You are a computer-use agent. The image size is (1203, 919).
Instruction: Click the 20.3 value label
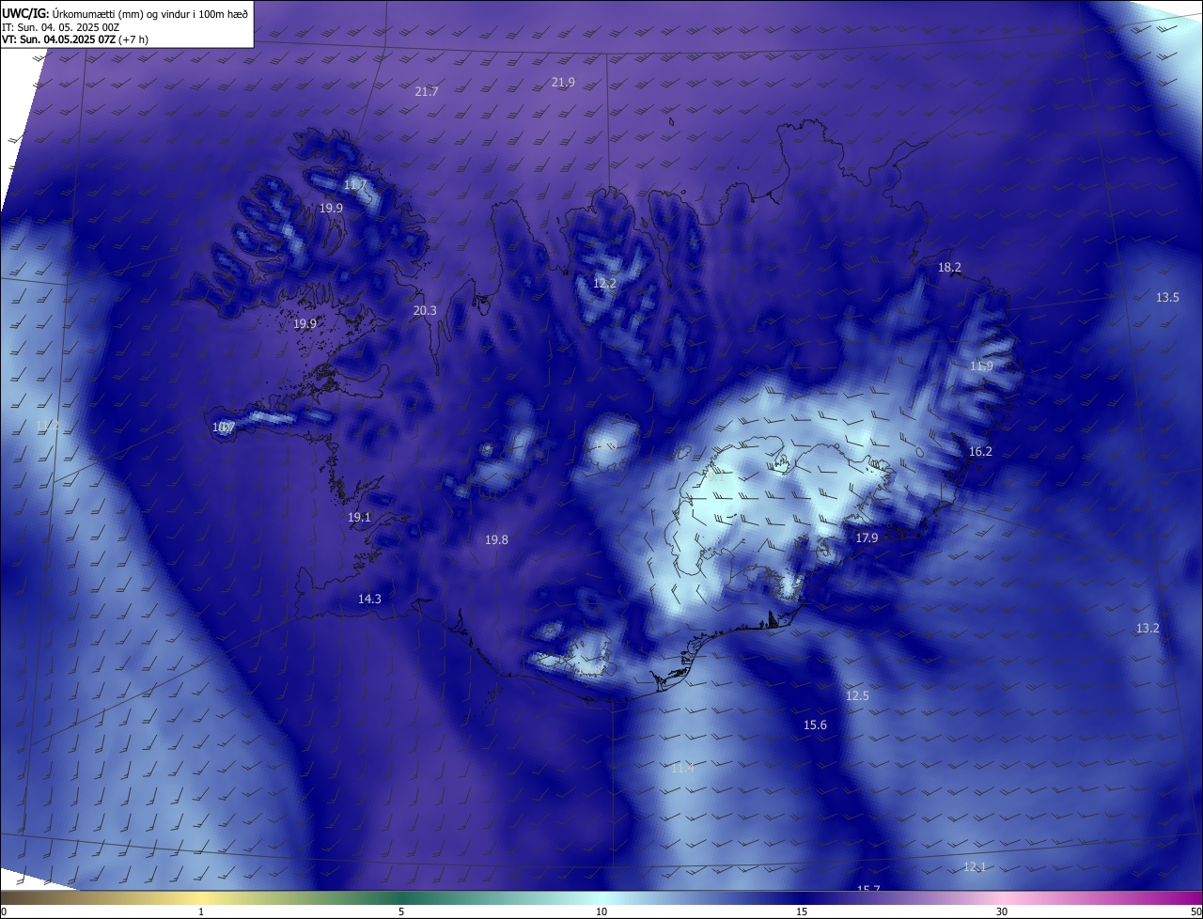[425, 311]
